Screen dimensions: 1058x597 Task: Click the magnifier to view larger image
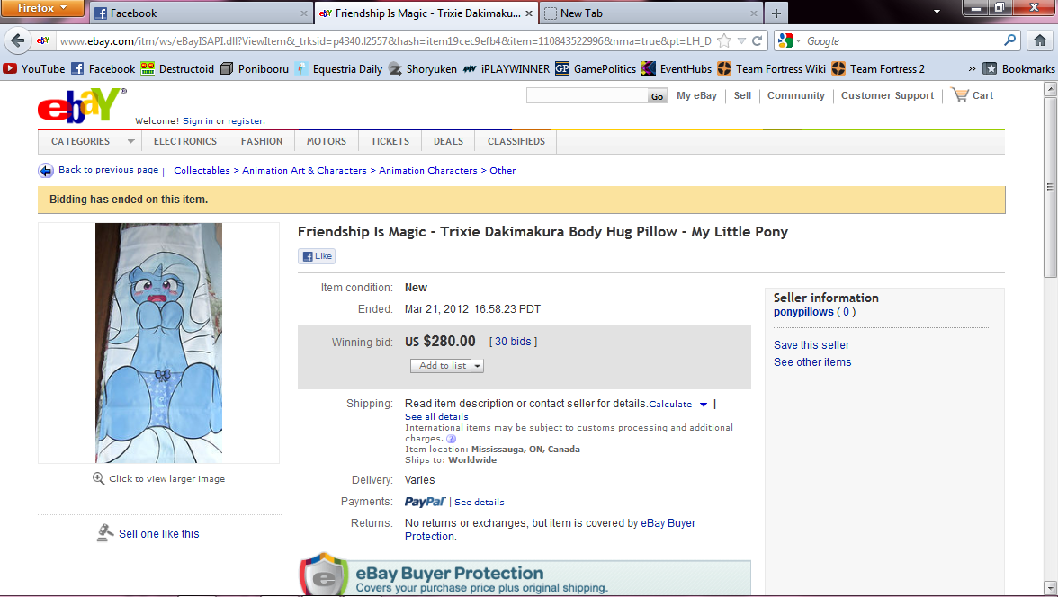[99, 478]
